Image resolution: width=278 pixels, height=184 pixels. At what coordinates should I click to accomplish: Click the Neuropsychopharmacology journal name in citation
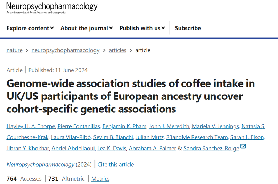(x=40, y=164)
